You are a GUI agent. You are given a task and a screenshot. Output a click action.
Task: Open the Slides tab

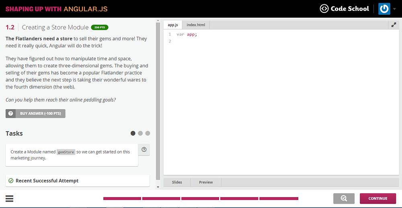point(177,182)
